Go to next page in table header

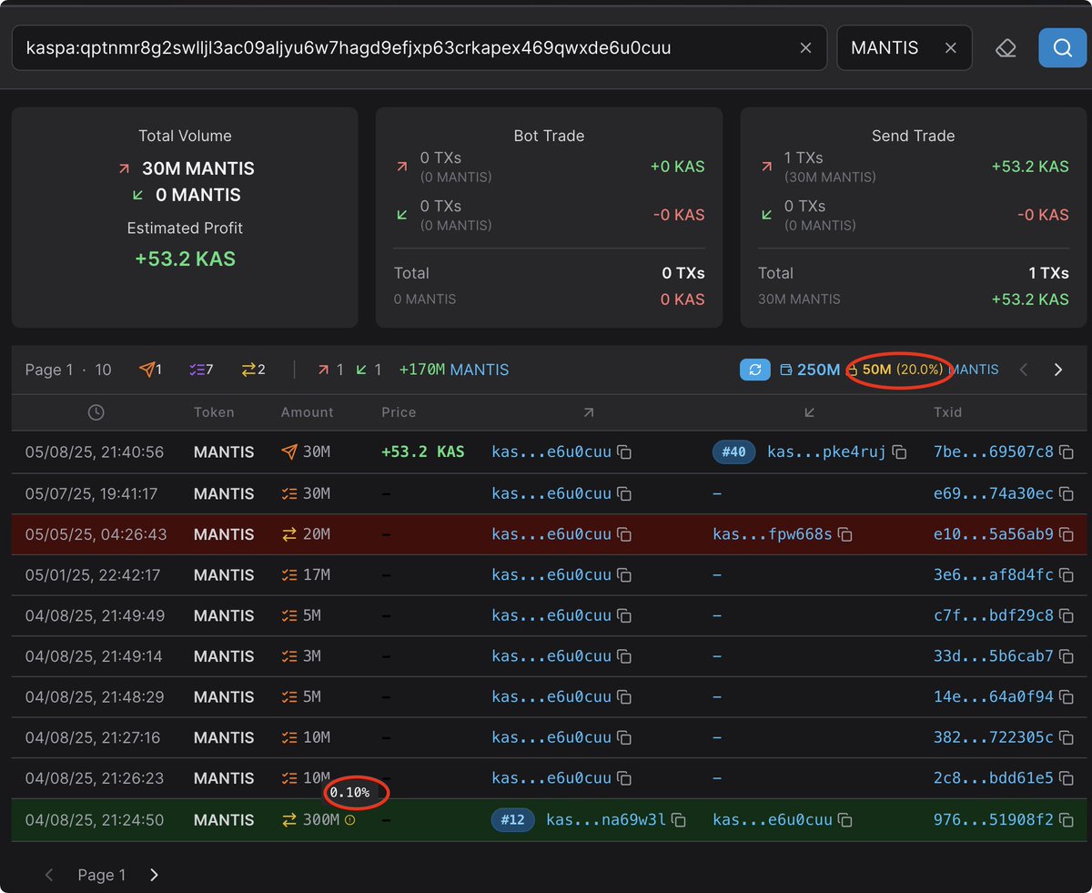pos(1057,370)
